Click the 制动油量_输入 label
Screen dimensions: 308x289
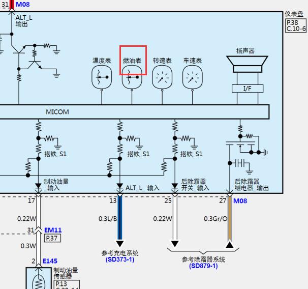pyautogui.click(x=56, y=185)
